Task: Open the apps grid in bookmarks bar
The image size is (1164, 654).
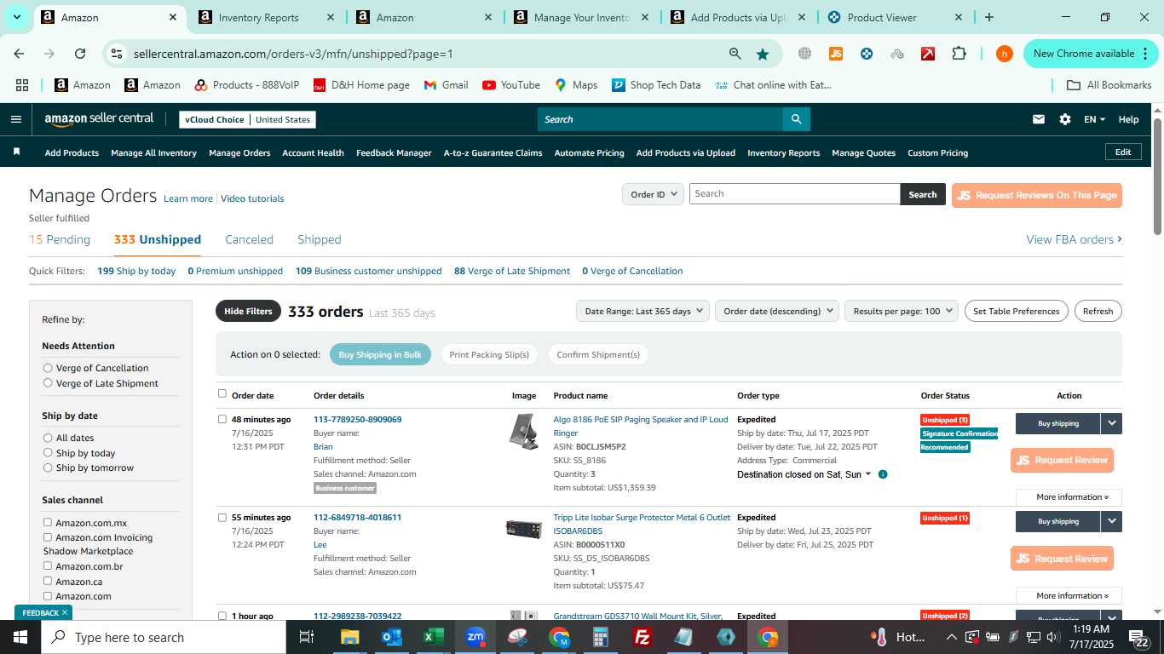Action: (22, 85)
